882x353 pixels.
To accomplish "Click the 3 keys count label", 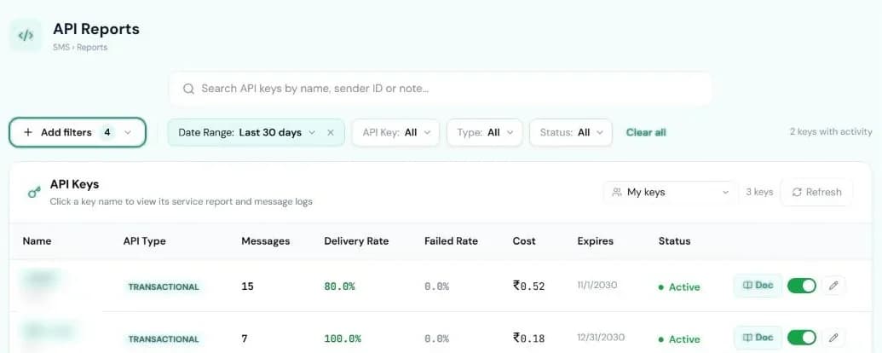I will [x=759, y=192].
